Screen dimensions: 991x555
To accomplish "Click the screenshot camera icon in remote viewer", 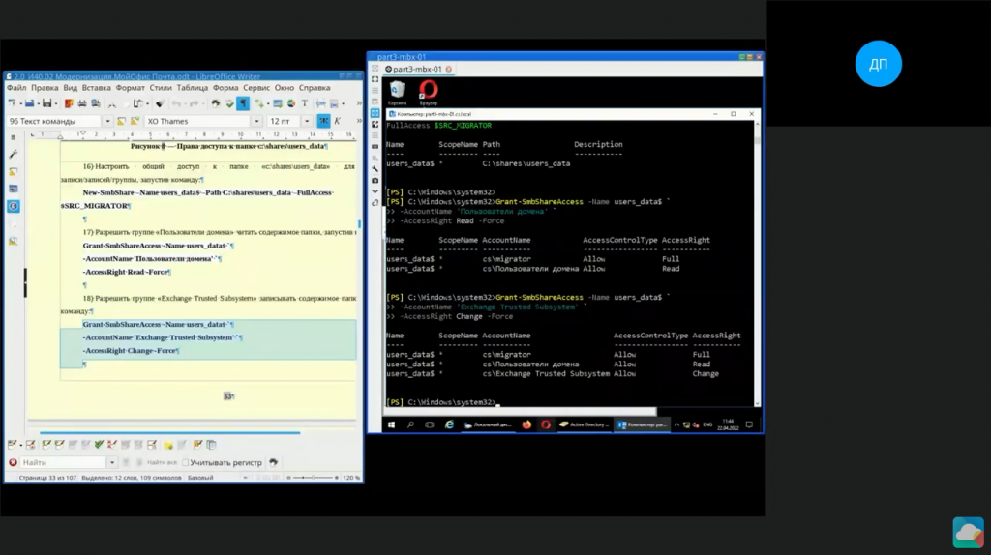I will 375,181.
